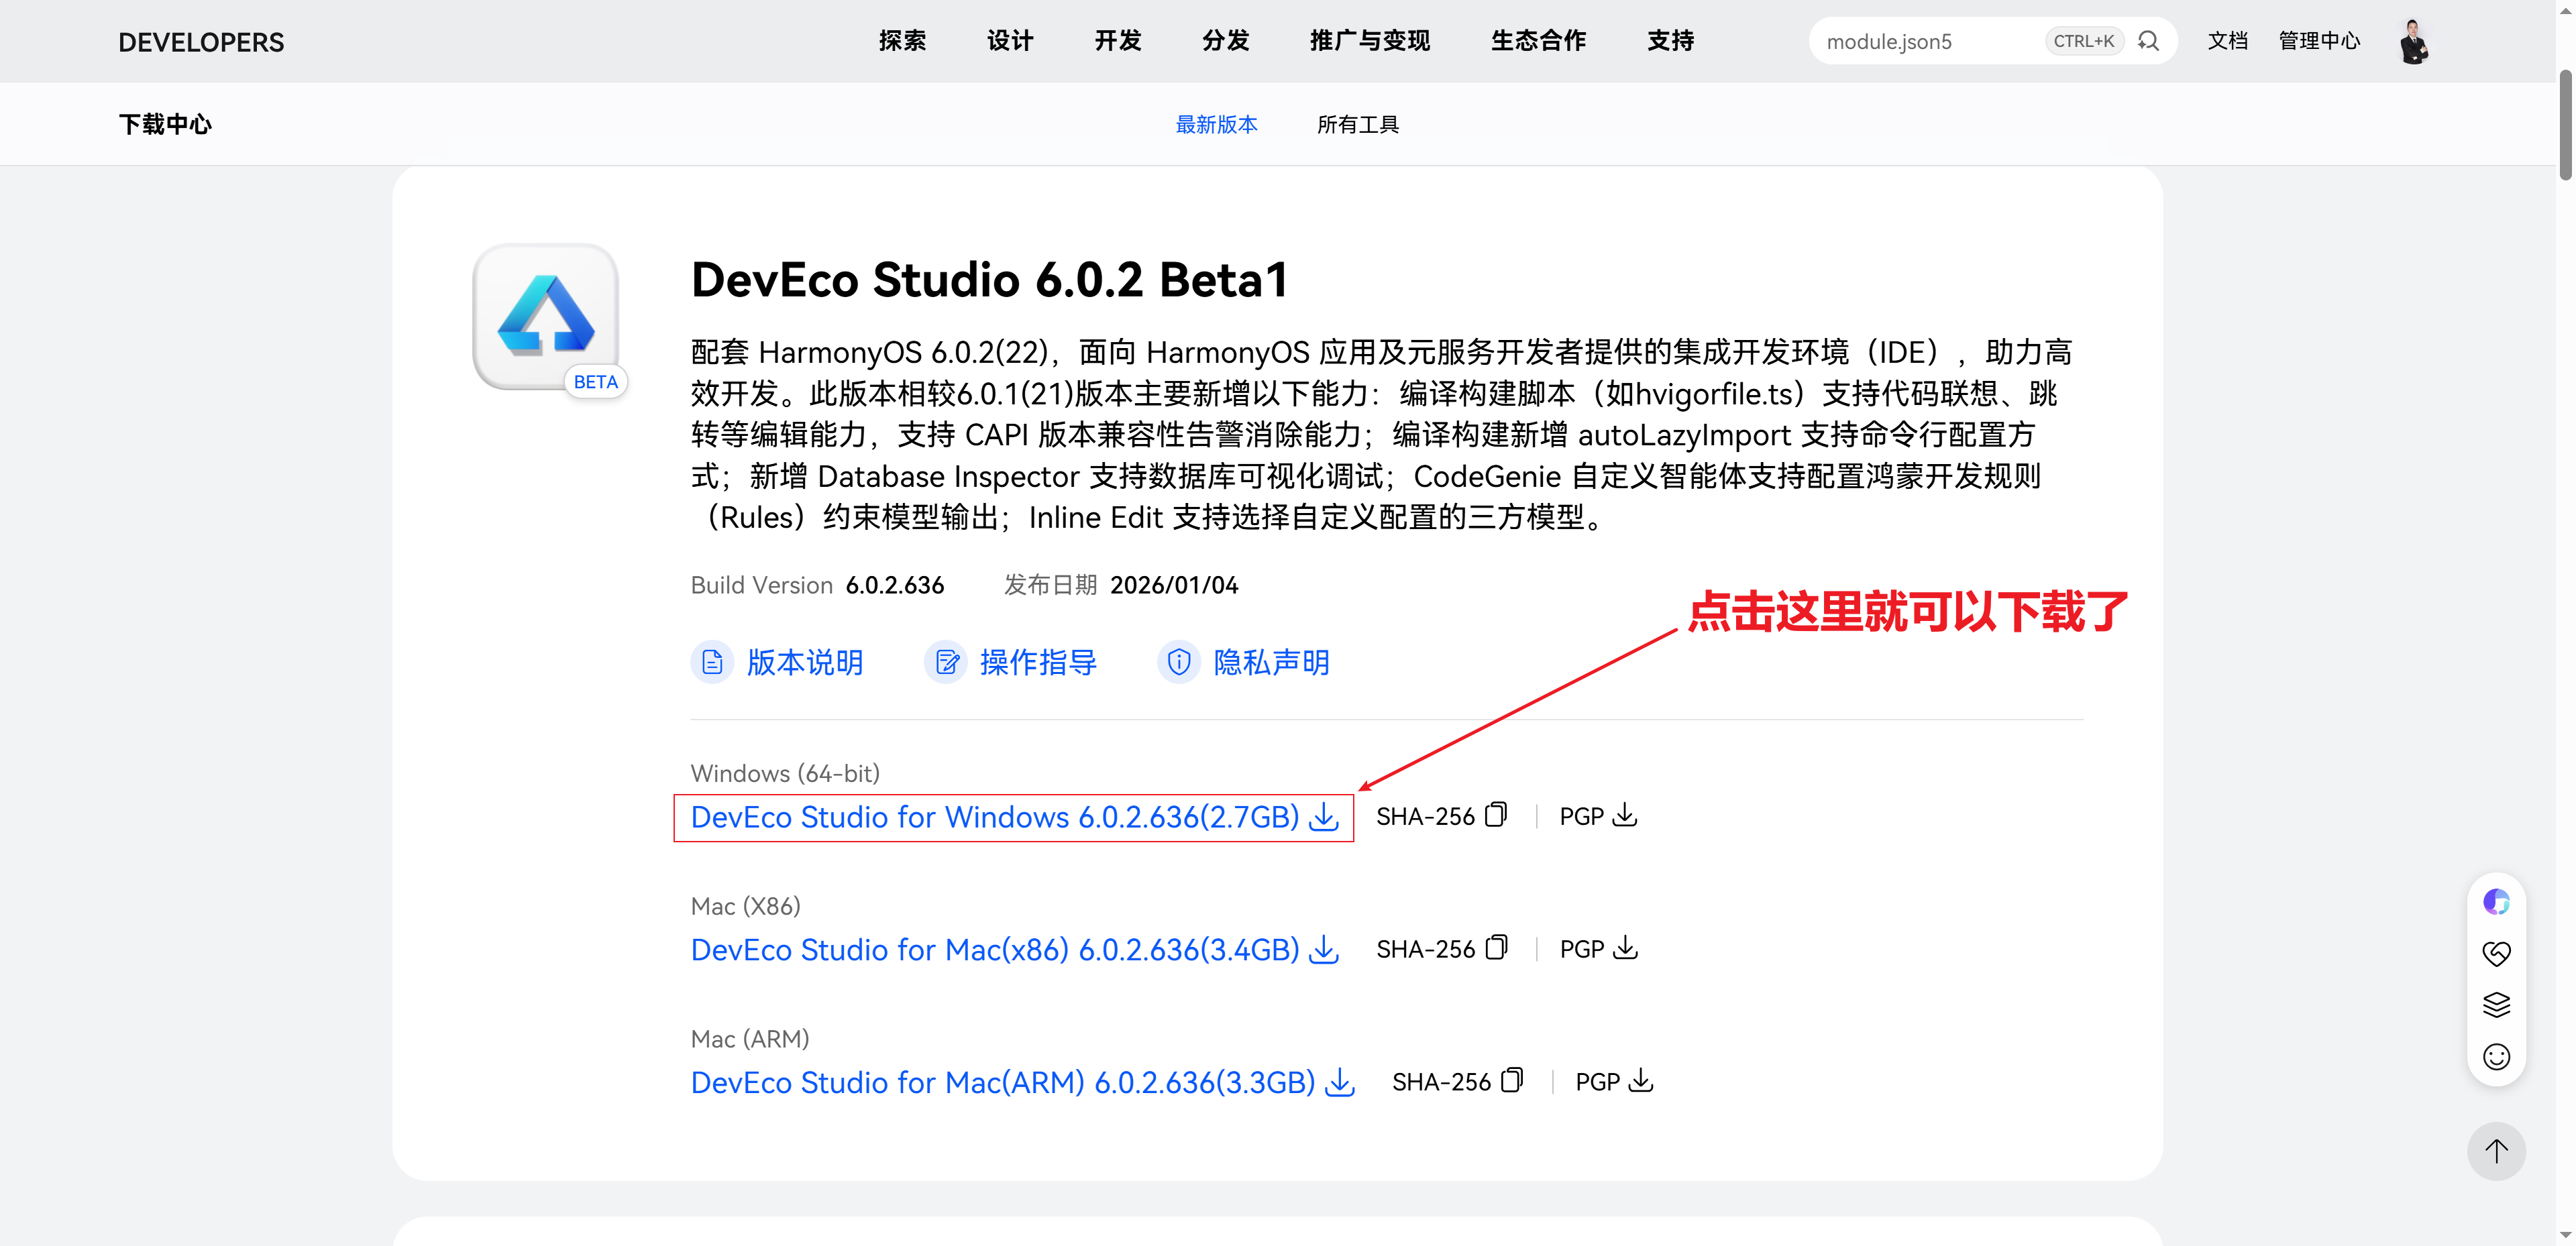Copy SHA-256 hash for Windows download
Viewport: 2576px width, 1246px height.
(1496, 815)
